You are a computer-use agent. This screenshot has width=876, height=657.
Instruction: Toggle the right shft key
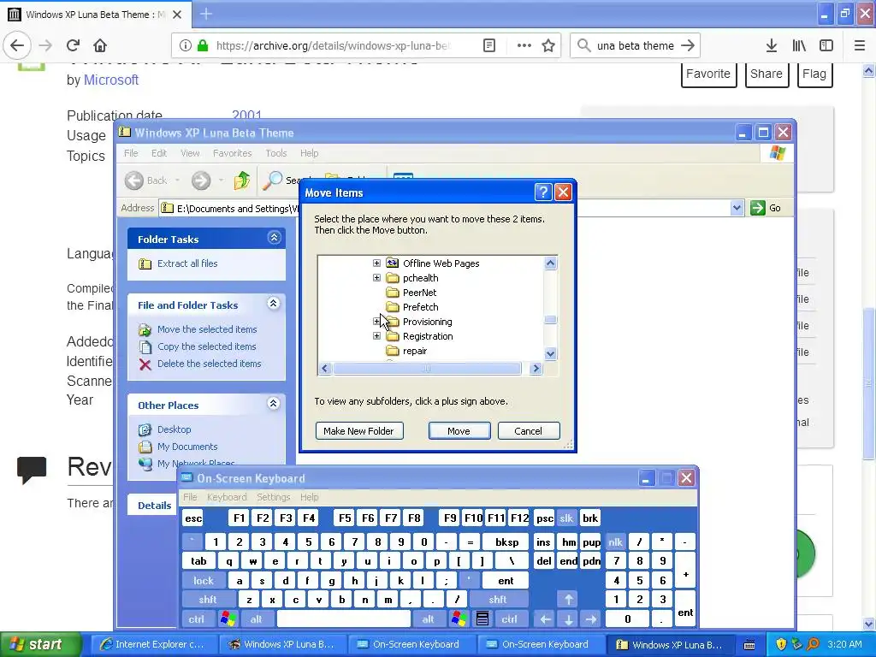[x=497, y=599]
